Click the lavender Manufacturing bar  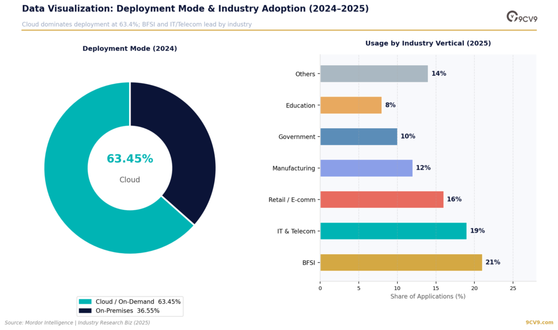coord(367,168)
